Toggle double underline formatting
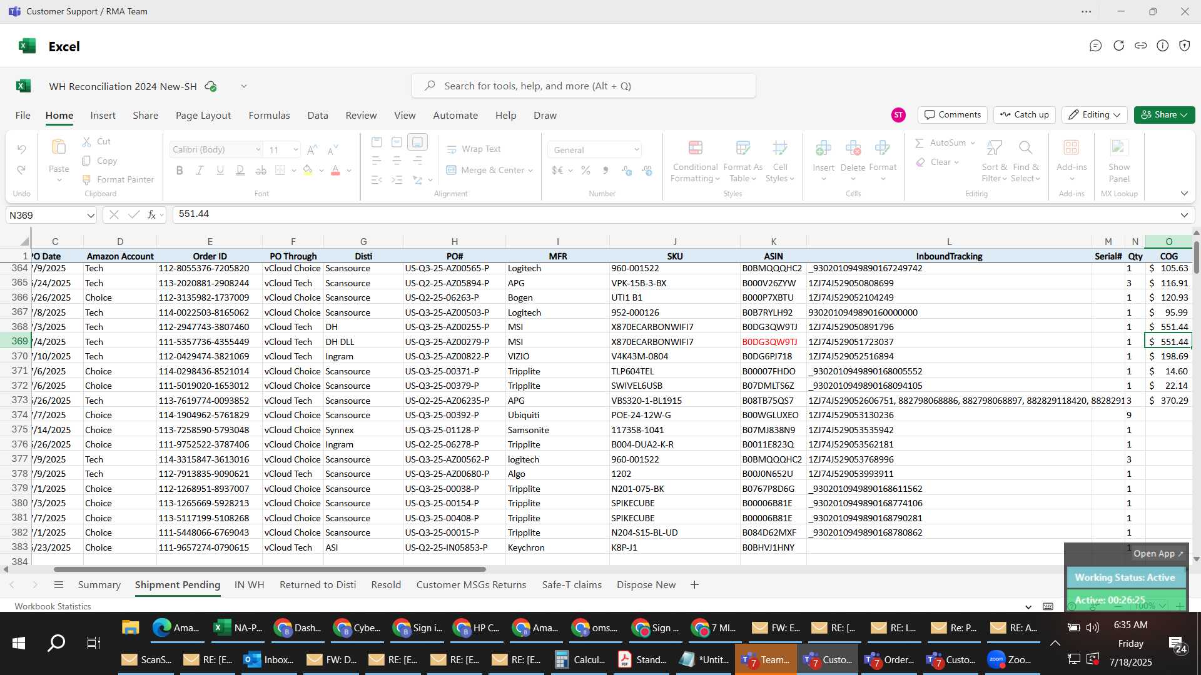The image size is (1201, 675). pos(240,170)
